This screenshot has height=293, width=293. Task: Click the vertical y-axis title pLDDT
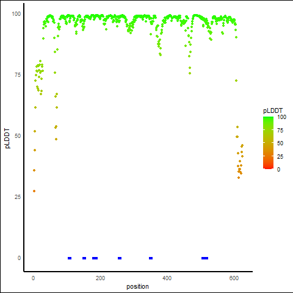pos(7,139)
